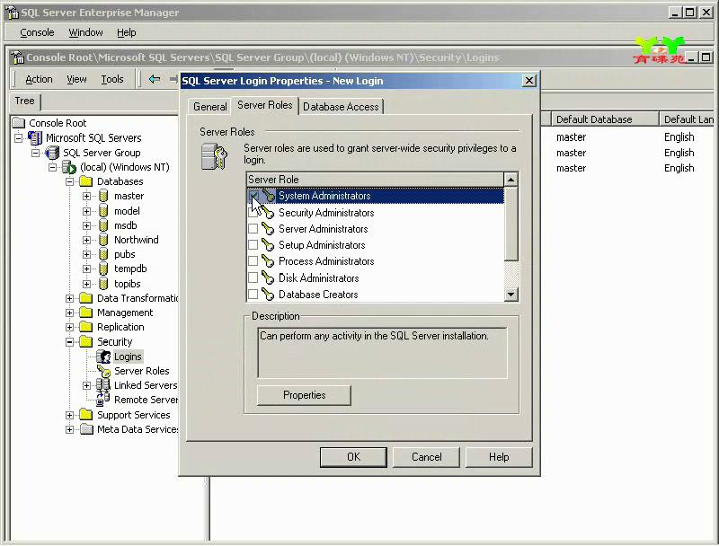Open the Help menu
Viewport: 719px width, 546px height.
127,32
